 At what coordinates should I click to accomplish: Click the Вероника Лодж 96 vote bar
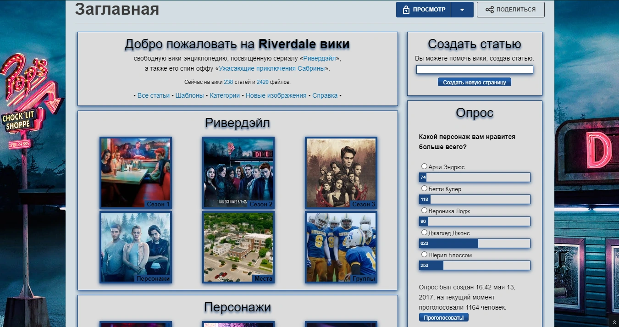(475, 222)
